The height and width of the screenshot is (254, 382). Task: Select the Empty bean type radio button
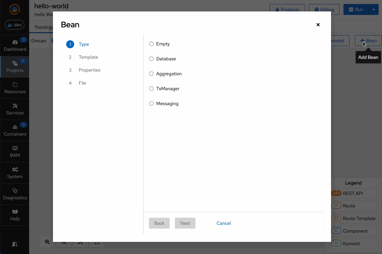coord(151,44)
